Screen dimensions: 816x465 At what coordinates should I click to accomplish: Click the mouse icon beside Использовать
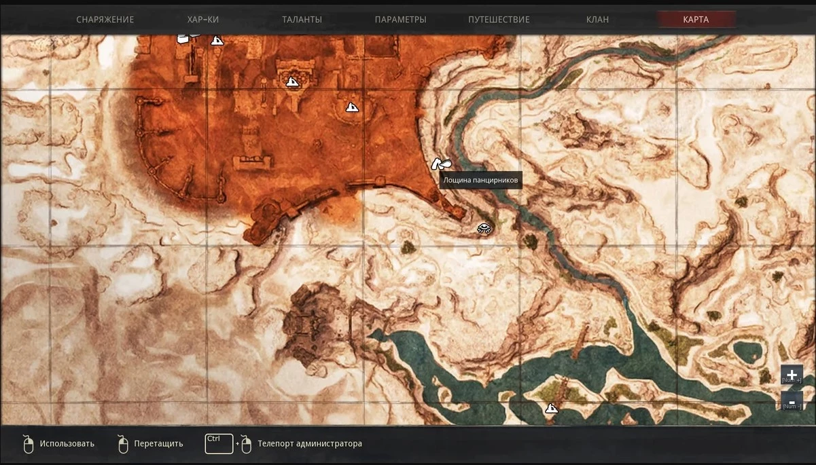tap(28, 444)
